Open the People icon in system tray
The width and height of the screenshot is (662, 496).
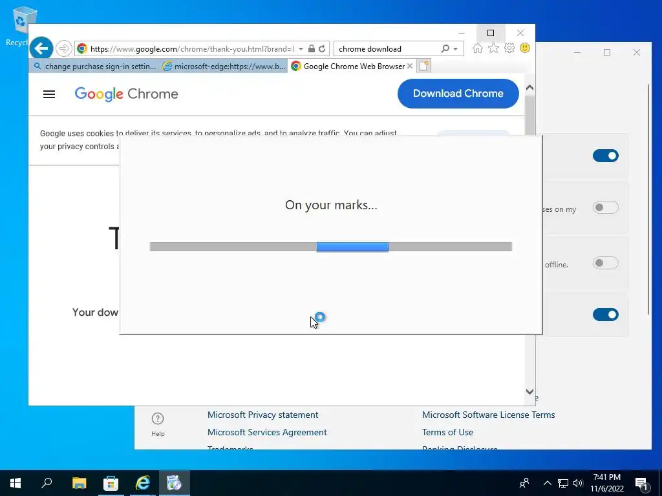(524, 483)
